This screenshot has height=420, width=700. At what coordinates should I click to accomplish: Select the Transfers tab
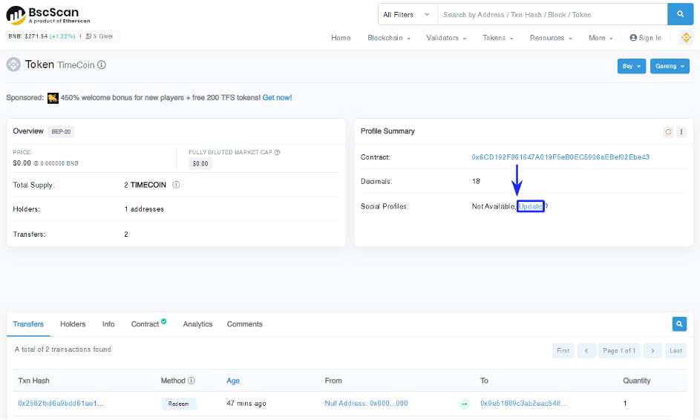click(x=28, y=324)
